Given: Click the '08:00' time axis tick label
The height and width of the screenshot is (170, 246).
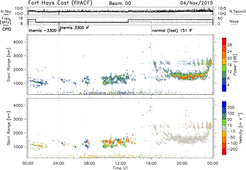Looking at the screenshot, I should 89,164.
